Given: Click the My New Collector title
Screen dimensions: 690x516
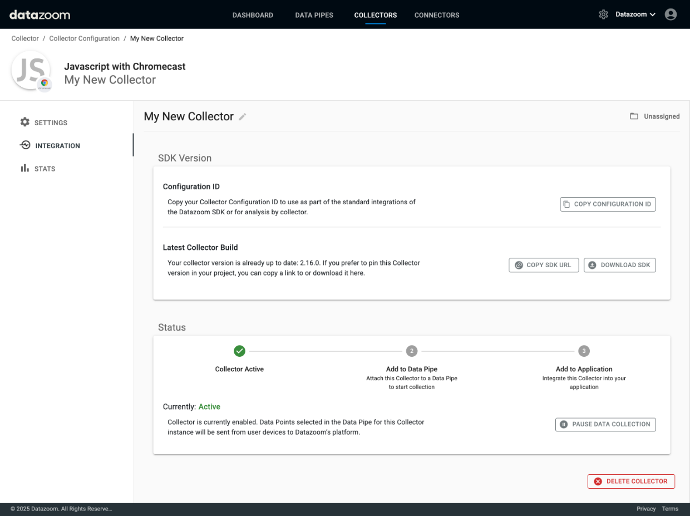Looking at the screenshot, I should [189, 116].
